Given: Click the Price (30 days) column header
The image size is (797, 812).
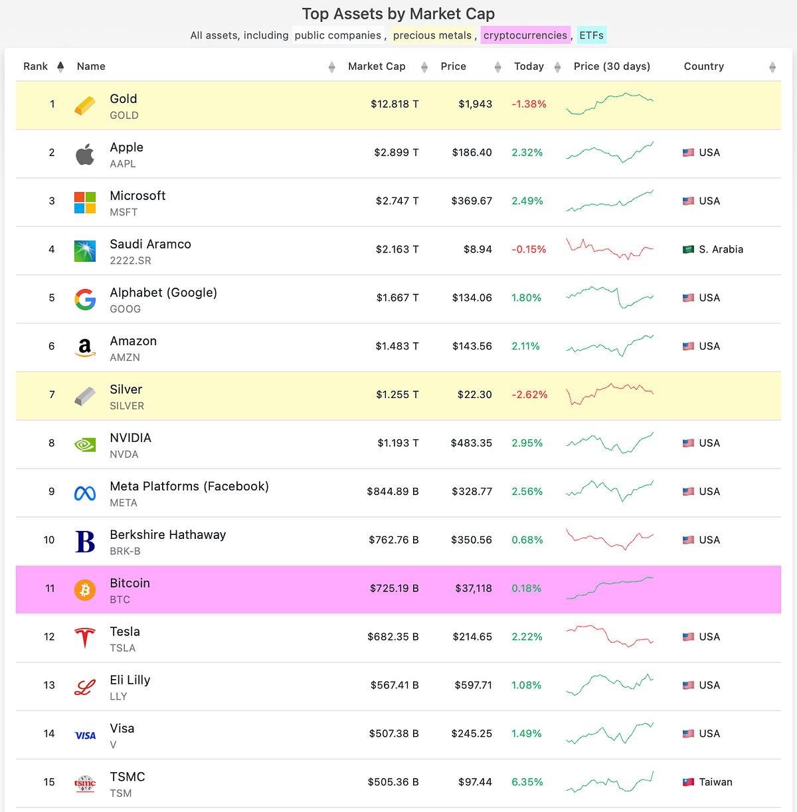Looking at the screenshot, I should 612,66.
